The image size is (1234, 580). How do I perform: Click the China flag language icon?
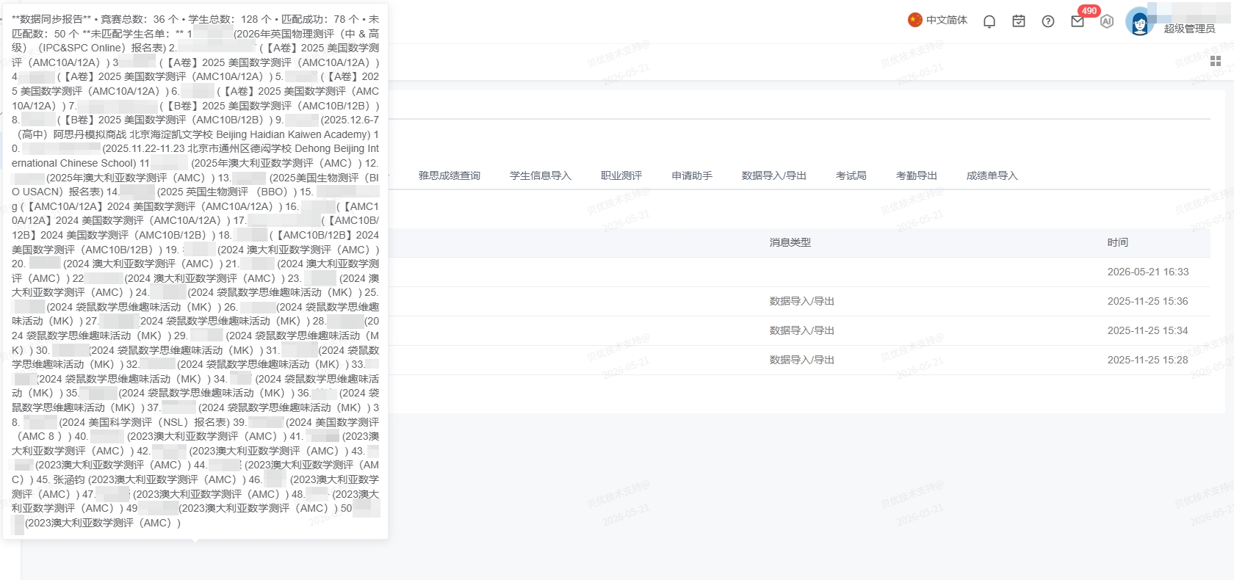point(915,20)
